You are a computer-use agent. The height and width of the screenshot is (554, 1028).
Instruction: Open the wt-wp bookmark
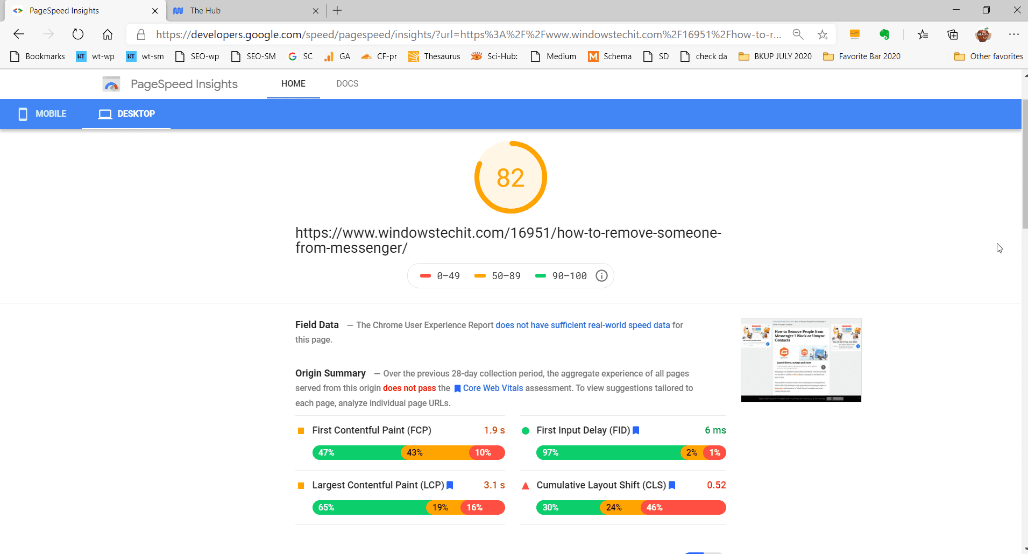(x=95, y=56)
